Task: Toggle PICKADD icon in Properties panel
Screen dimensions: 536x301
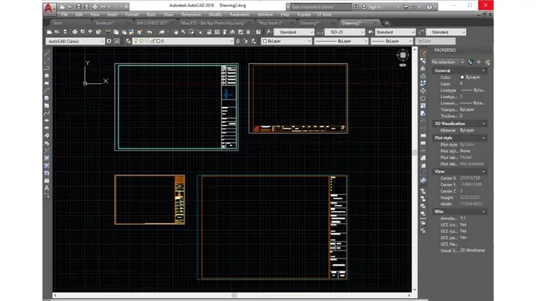Action: coord(470,62)
